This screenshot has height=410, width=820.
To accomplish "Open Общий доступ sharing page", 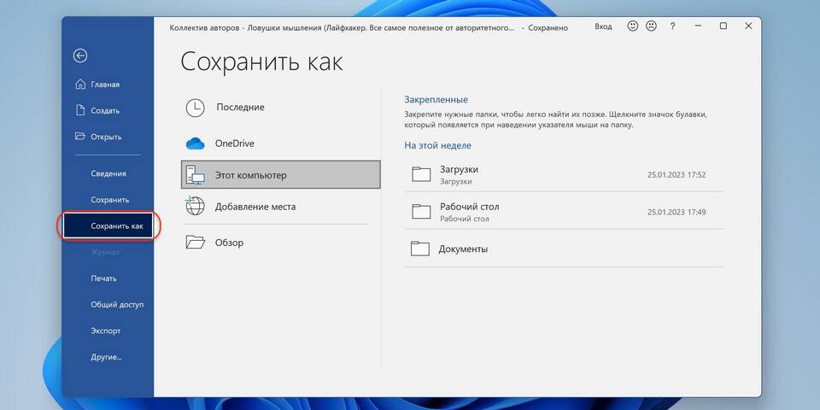I will [117, 304].
